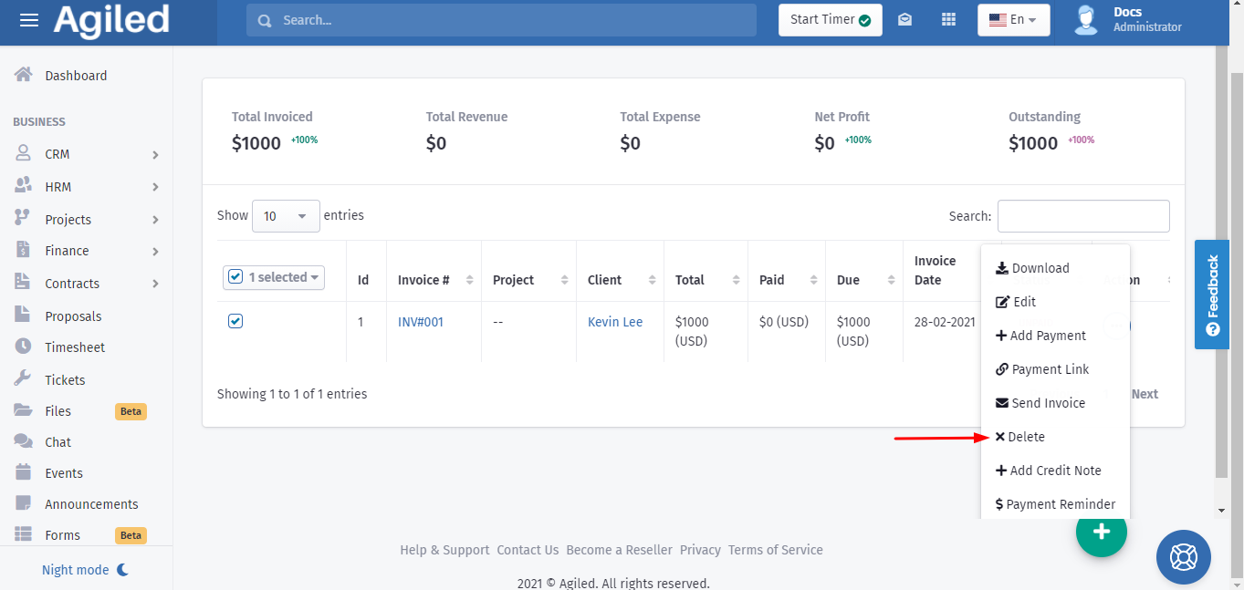Toggle the select-all checkbox in header
1244x590 pixels.
235,277
